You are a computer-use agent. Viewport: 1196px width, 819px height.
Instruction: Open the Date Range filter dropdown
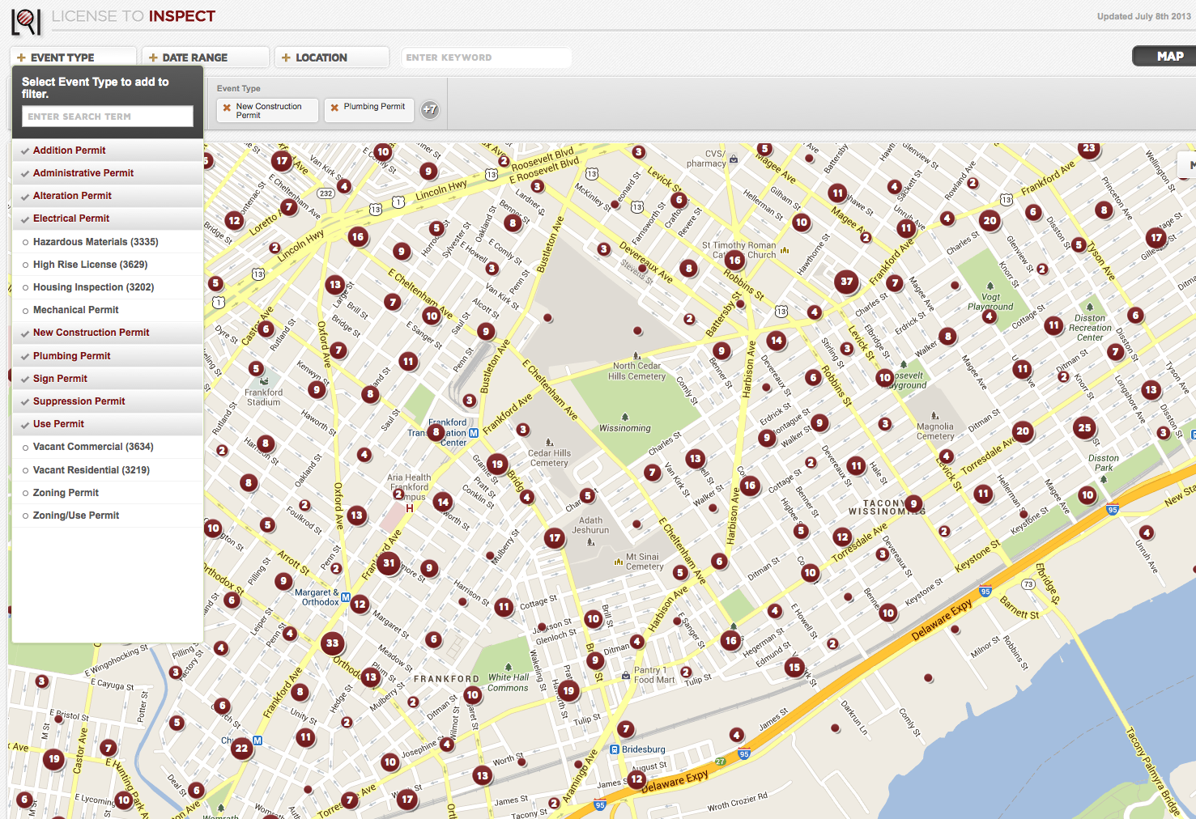click(205, 57)
